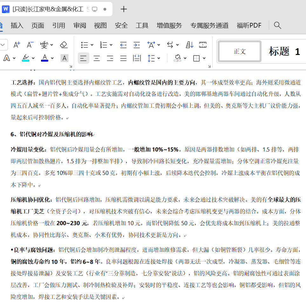Image resolution: width=306 pixels, height=302 pixels.
Task: Click the search magnifier icon
Action: 277,25
